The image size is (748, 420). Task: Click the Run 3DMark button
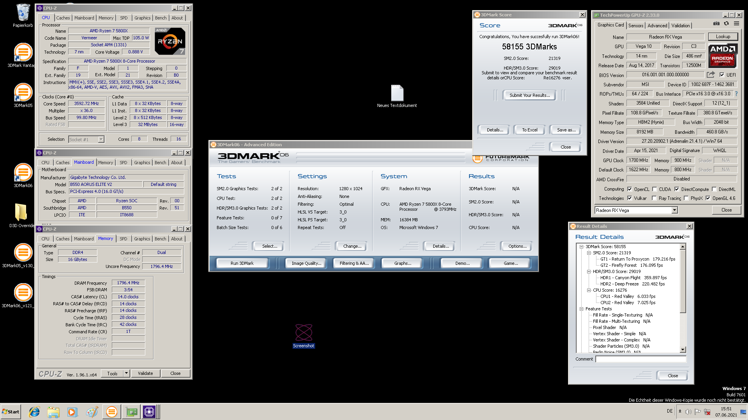point(242,263)
